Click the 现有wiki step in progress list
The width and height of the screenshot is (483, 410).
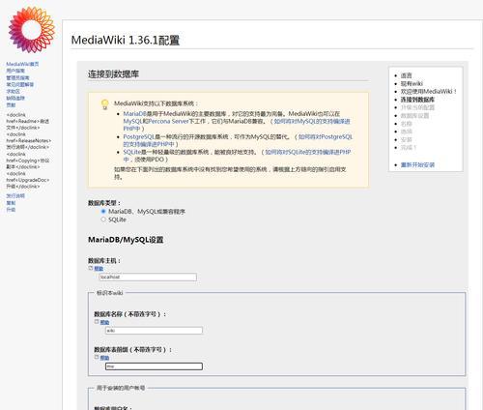pos(412,83)
